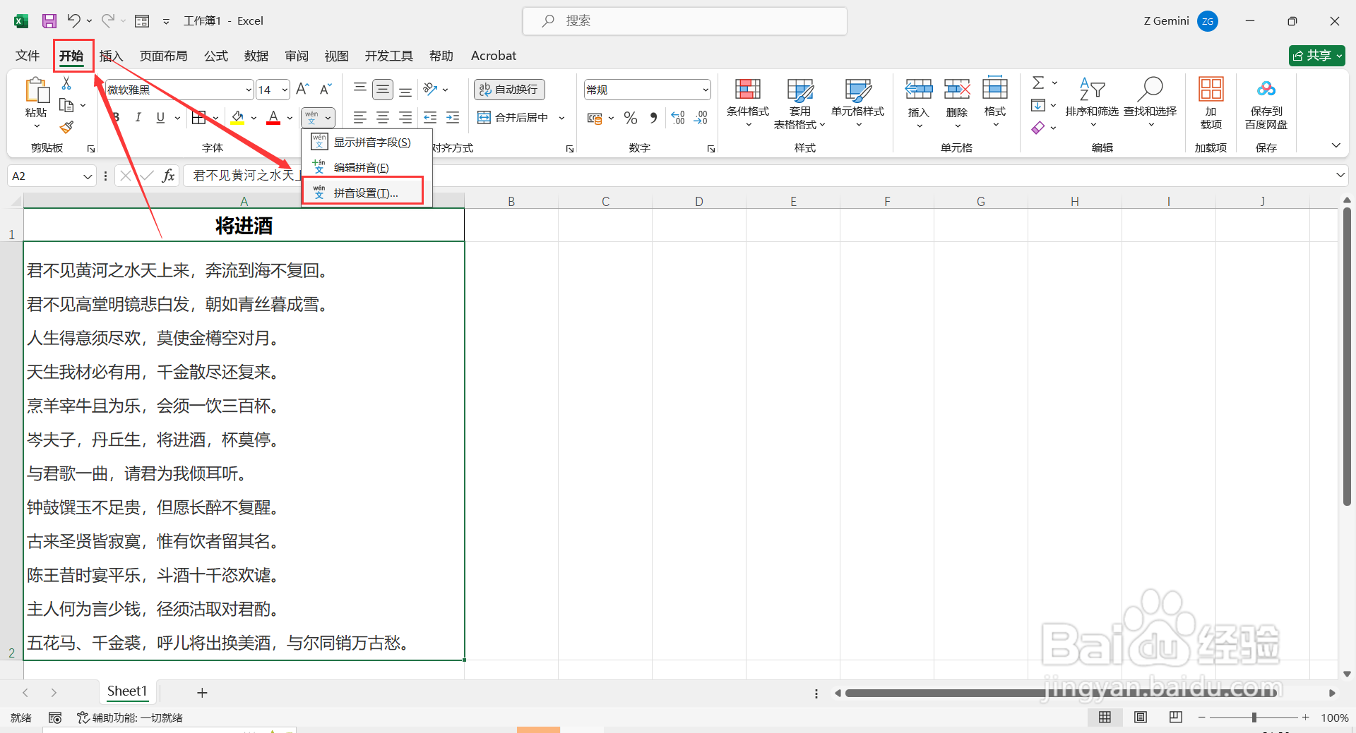Click the 共享 share button
The height and width of the screenshot is (733, 1356).
click(1316, 55)
